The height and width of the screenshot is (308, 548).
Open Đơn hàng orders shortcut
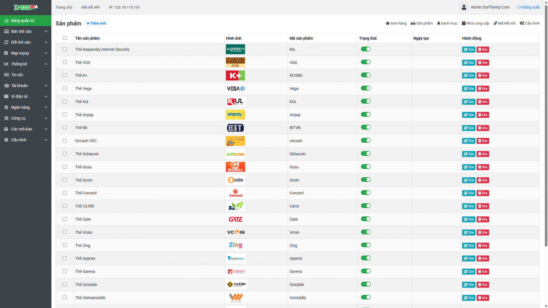[396, 23]
